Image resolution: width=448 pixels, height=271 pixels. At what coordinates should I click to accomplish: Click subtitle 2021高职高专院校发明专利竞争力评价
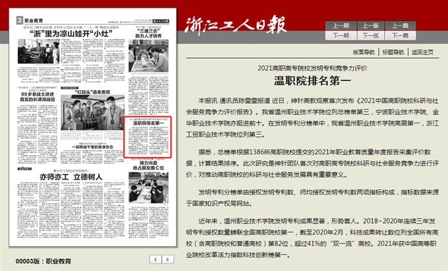[x=312, y=68]
